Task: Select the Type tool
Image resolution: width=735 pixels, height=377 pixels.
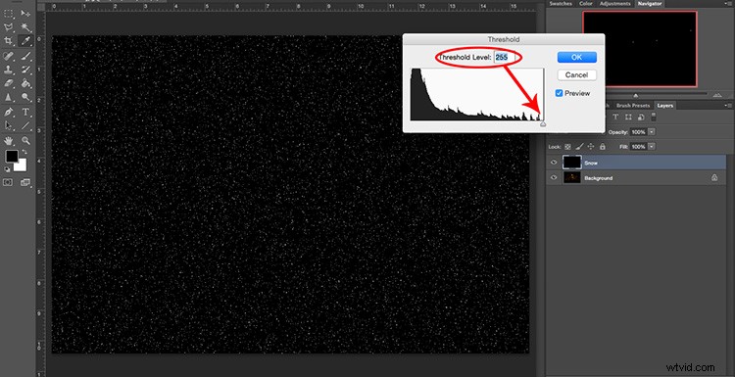Action: 25,113
